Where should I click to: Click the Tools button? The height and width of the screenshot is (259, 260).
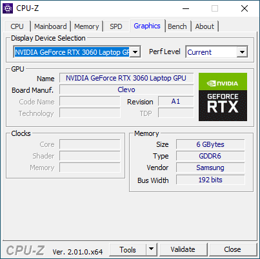coord(128,249)
